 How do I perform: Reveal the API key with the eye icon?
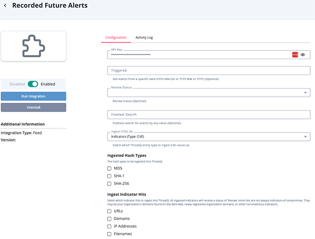pyautogui.click(x=303, y=55)
